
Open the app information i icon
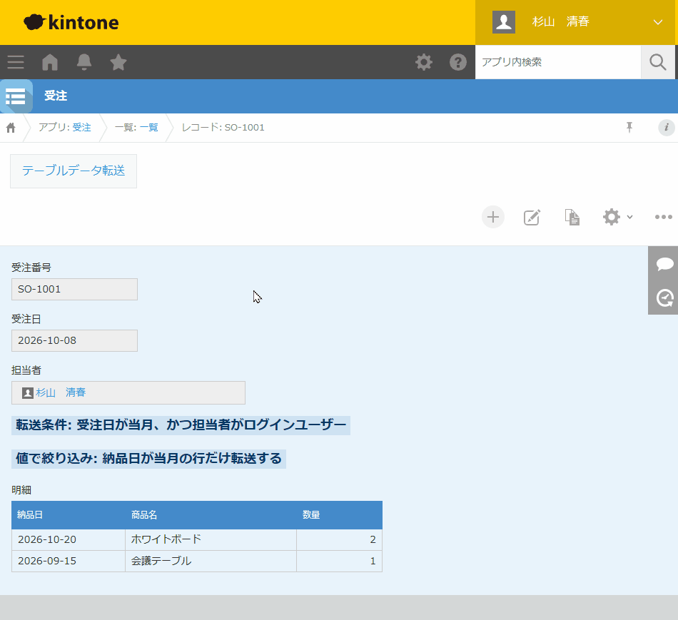pos(667,128)
